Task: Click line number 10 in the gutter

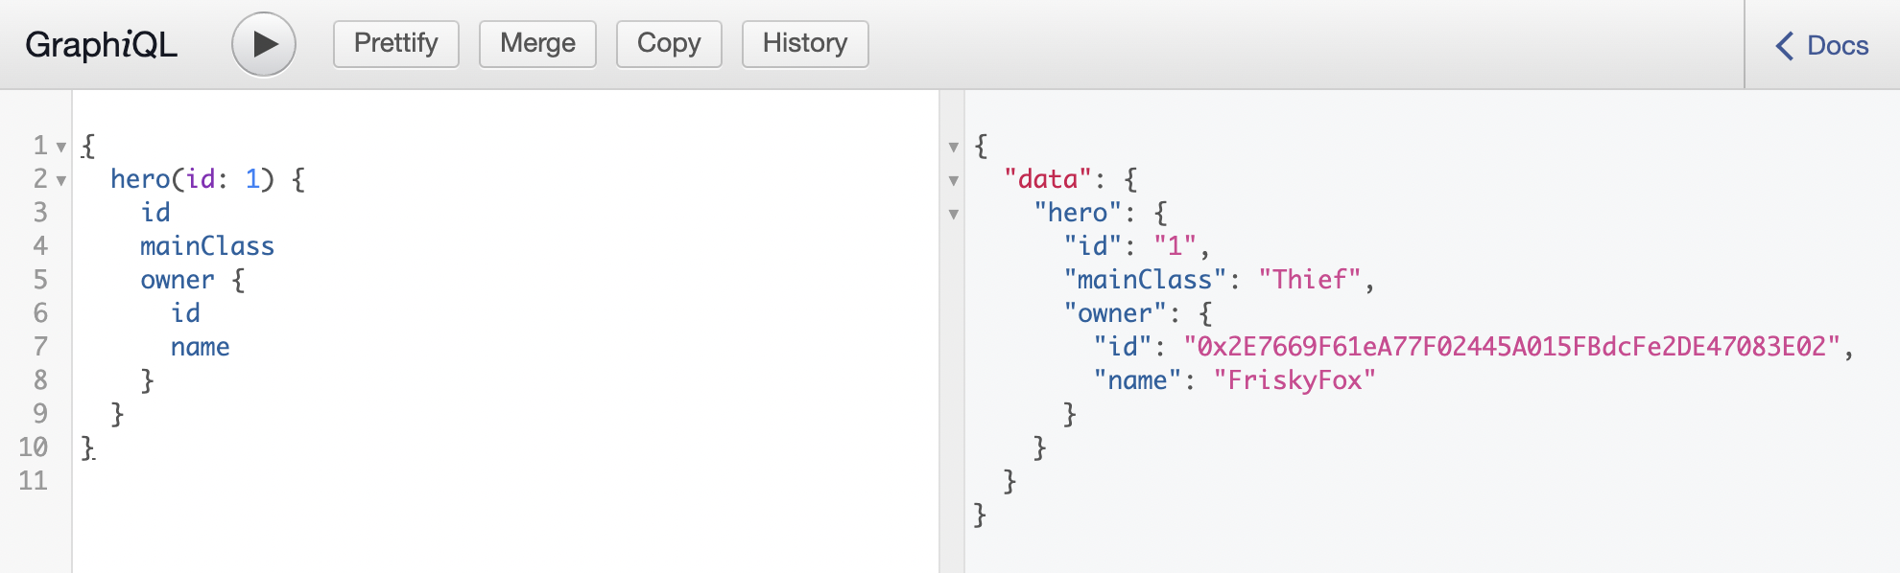Action: [x=33, y=447]
